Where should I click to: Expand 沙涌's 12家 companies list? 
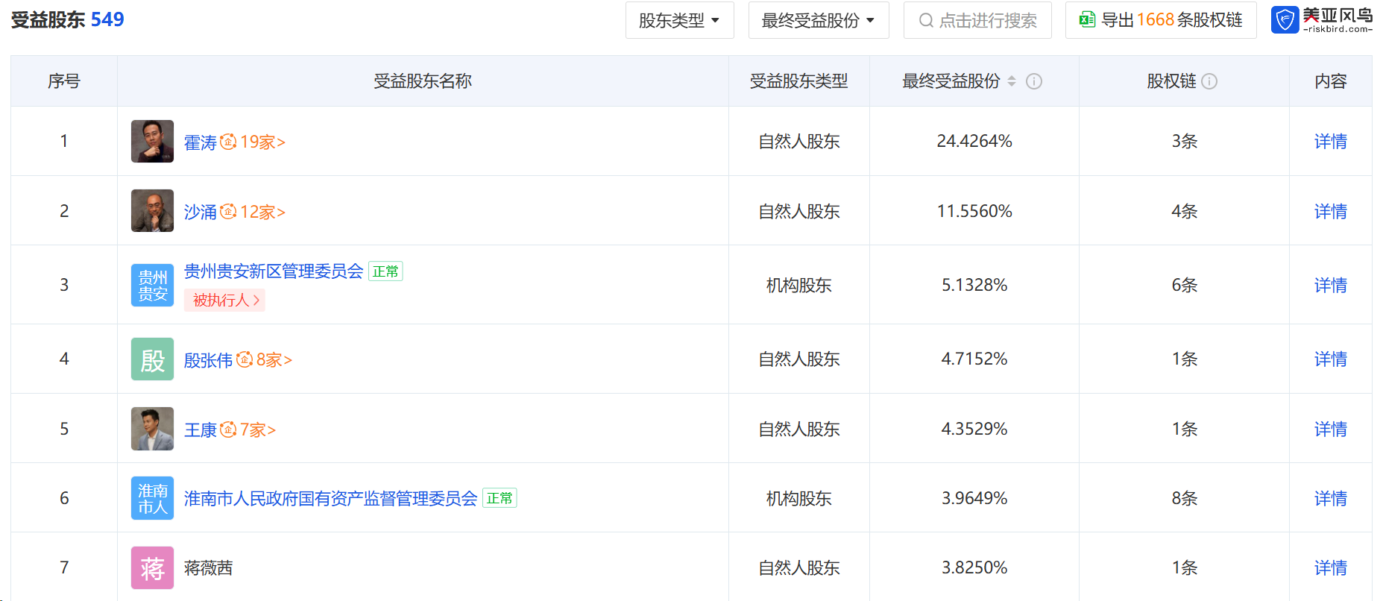262,213
